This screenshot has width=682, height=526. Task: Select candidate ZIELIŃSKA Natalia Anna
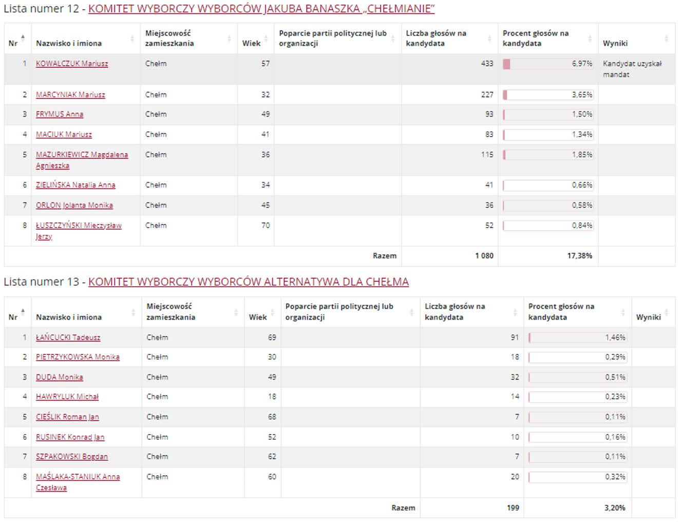pos(74,185)
